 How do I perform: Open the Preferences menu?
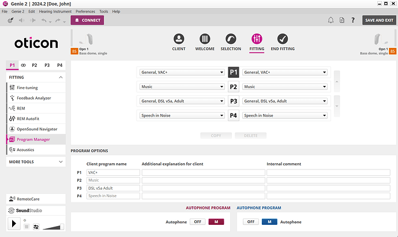[x=85, y=12]
